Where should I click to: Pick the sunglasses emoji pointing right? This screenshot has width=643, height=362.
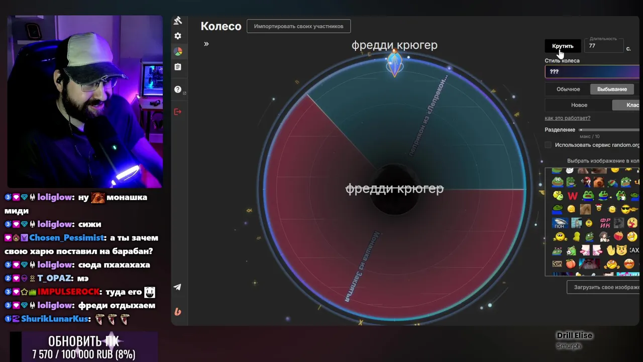click(629, 209)
